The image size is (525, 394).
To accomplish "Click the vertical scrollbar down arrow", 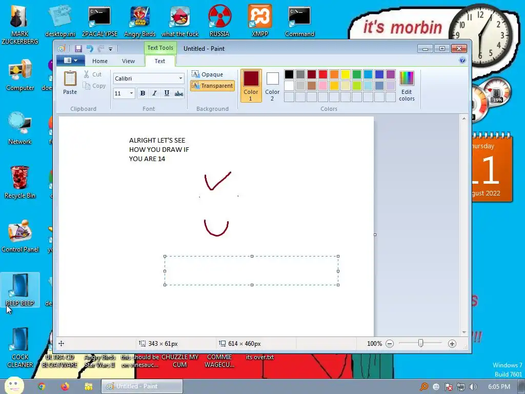I will [464, 332].
